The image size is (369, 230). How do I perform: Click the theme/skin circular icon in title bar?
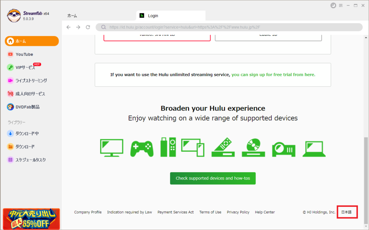tap(333, 5)
